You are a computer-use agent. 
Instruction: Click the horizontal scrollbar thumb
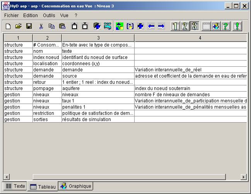point(129,177)
